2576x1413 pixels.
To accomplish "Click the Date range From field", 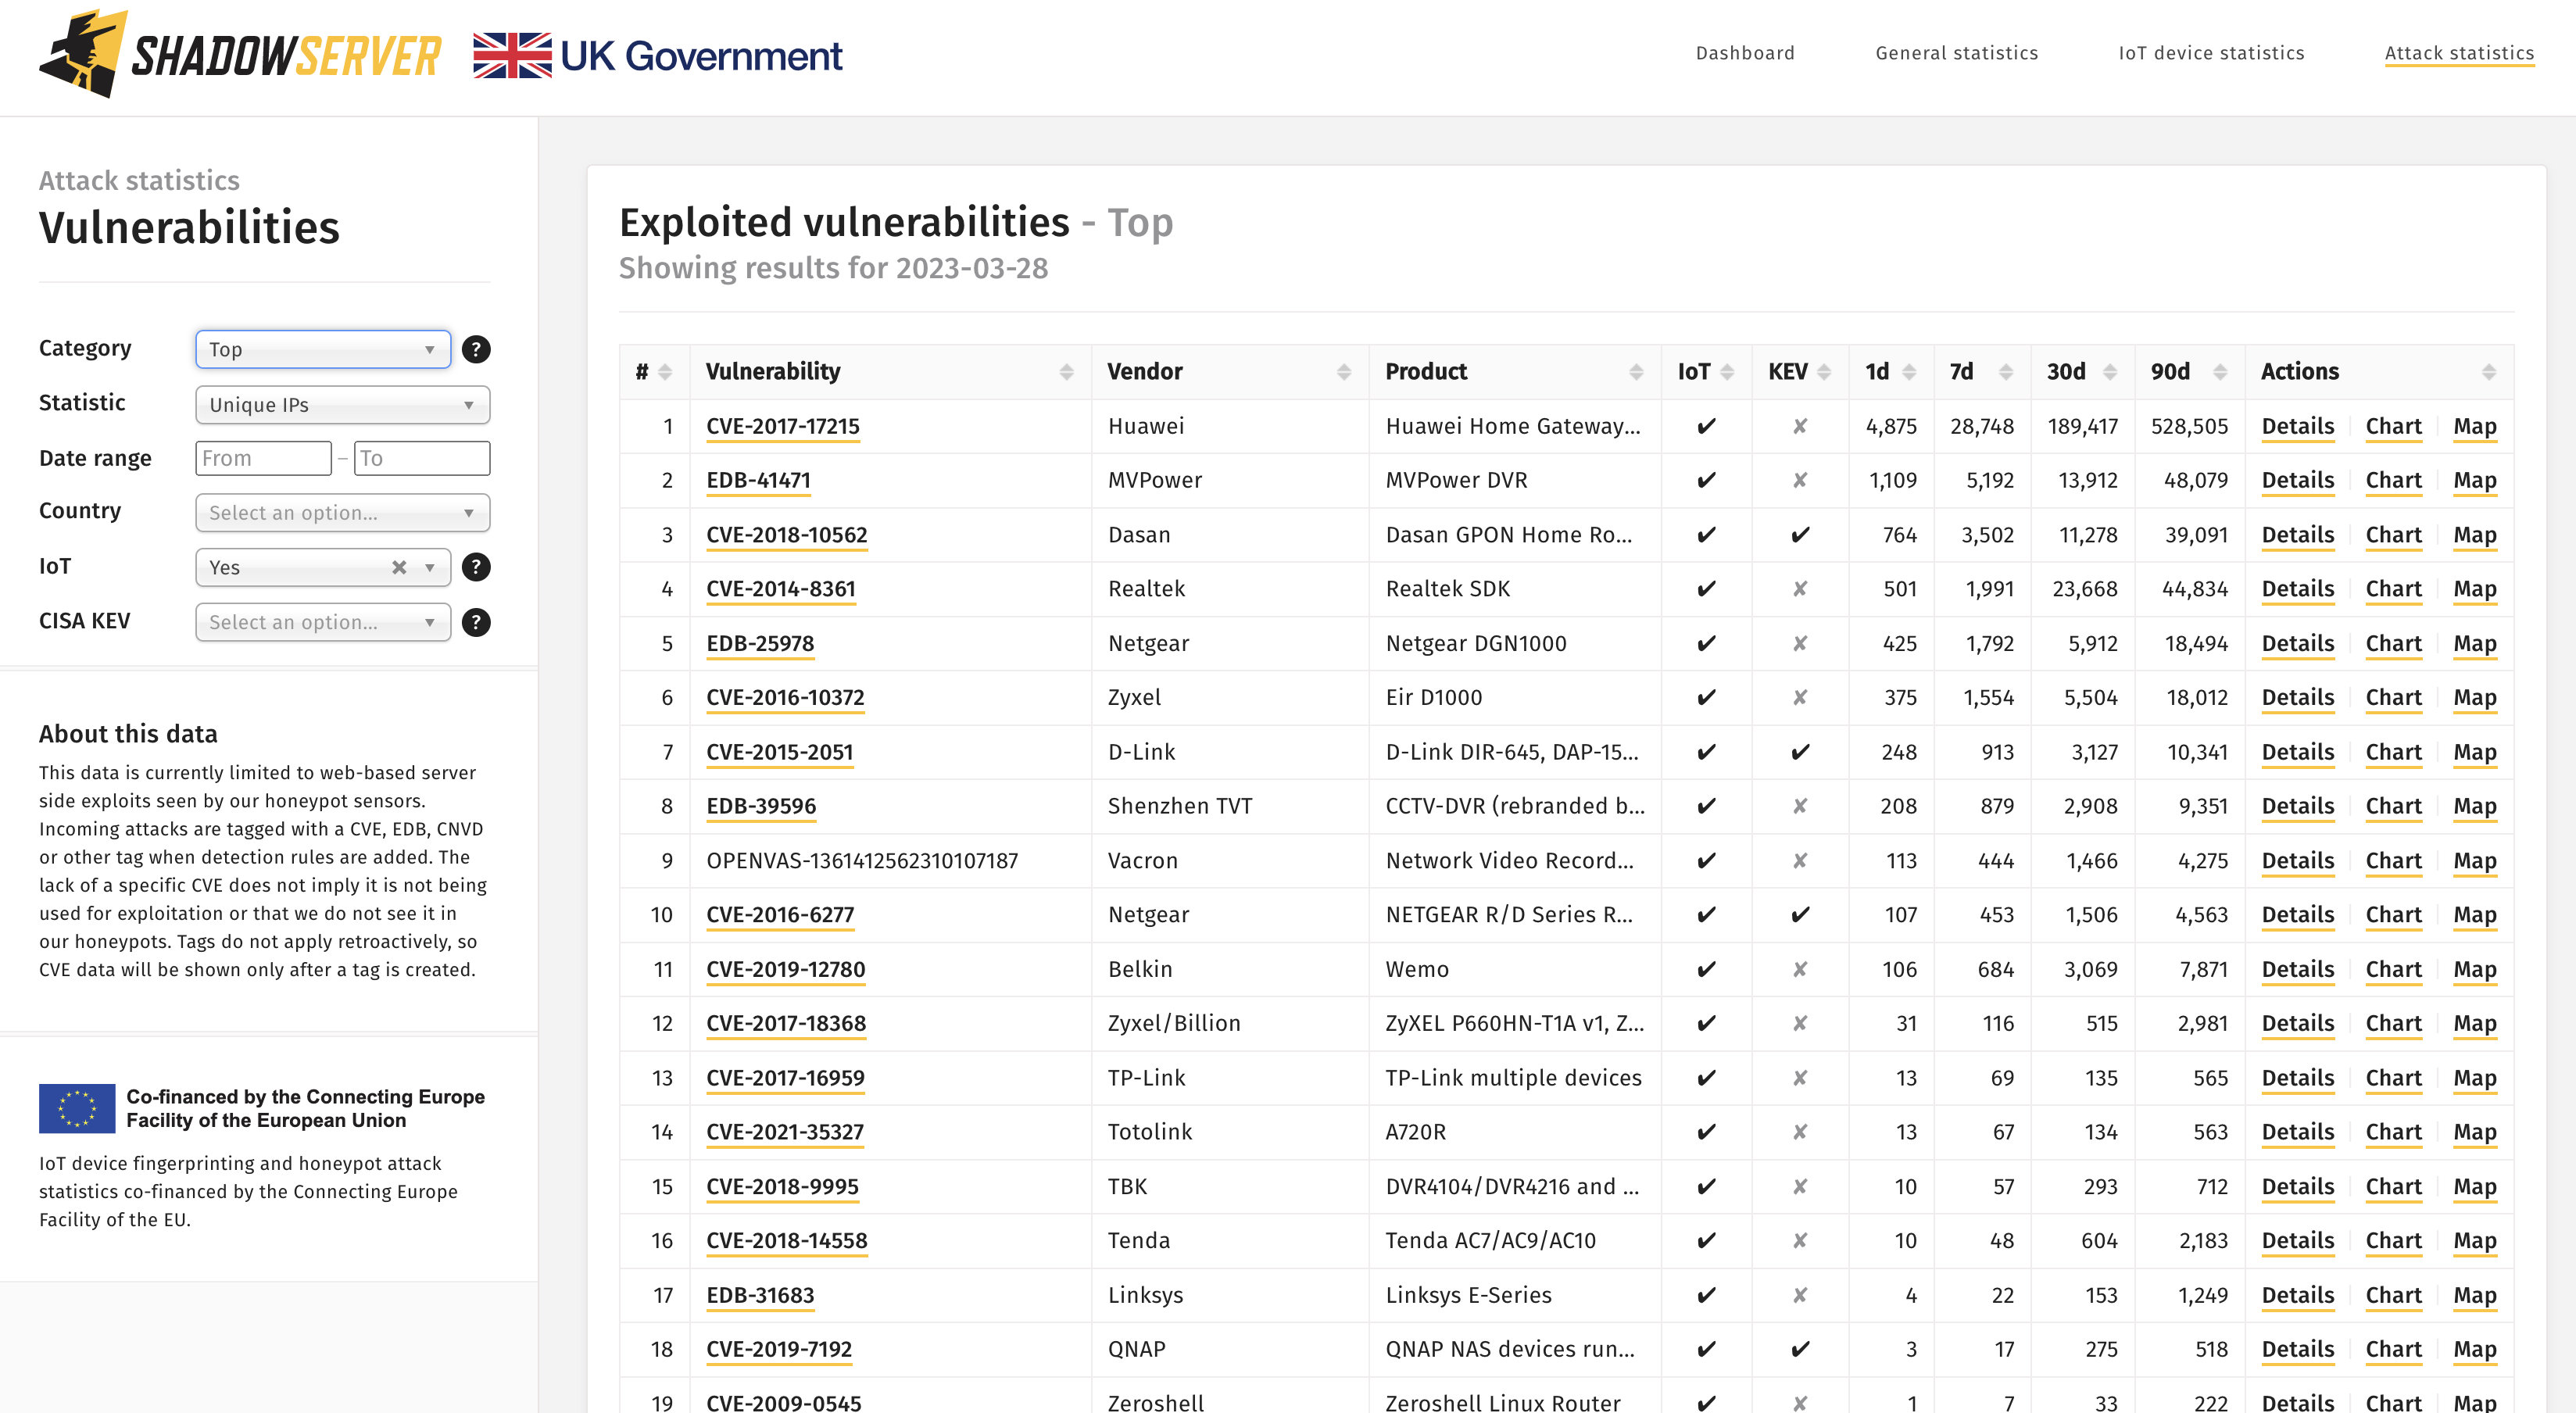I will (x=263, y=458).
